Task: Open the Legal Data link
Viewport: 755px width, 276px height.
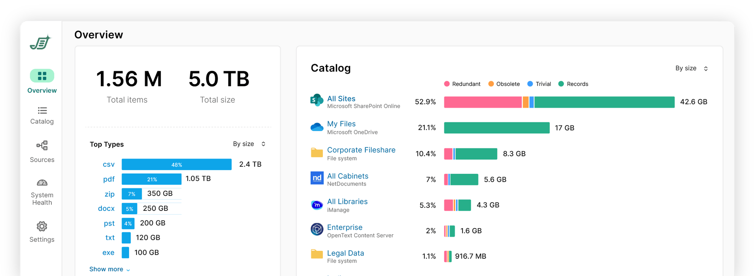Action: pos(345,253)
